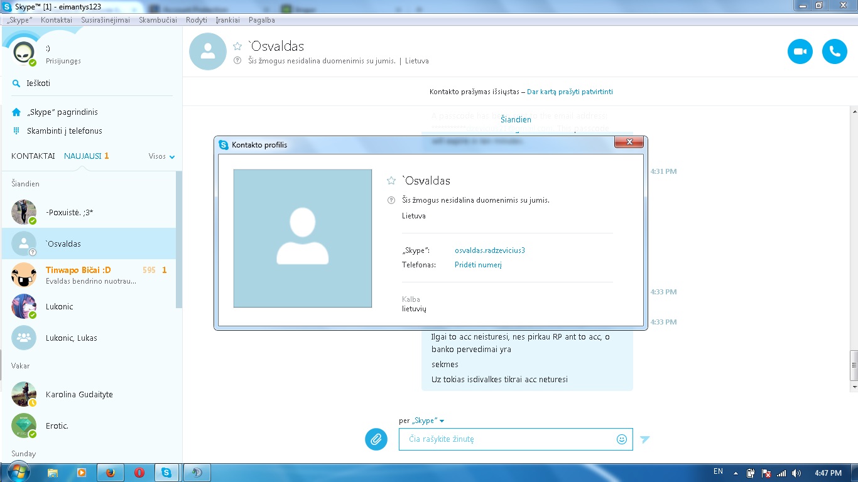858x482 pixels.
Task: Open the Kontaktai menu
Action: 57,20
